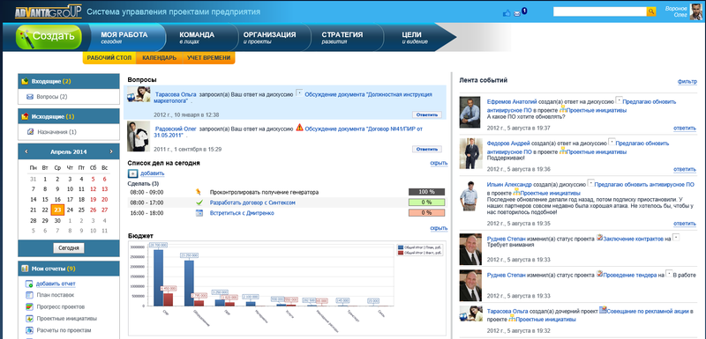The image size is (706, 339).
Task: Click the Входящие inbox folder icon
Action: click(x=26, y=81)
